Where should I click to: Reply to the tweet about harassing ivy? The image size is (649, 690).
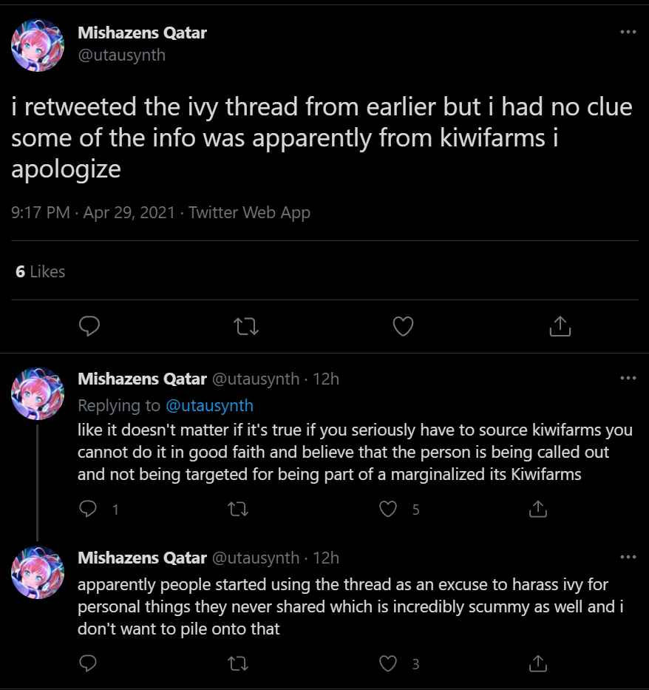click(x=88, y=663)
